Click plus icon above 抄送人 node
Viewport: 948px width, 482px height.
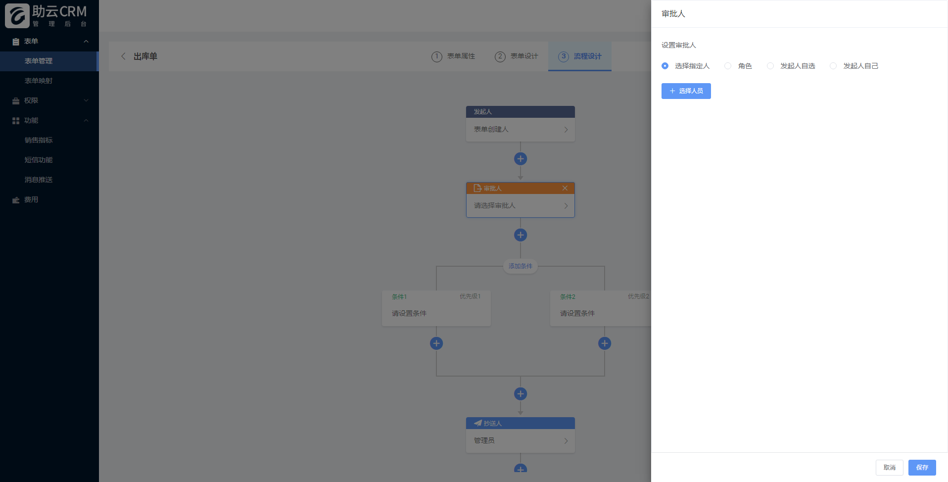point(520,394)
